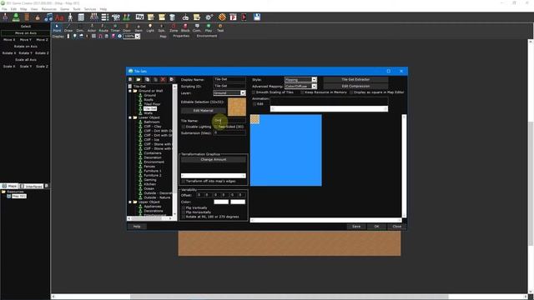Click the second white Color swatch under Variability
Image resolution: width=534 pixels, height=300 pixels.
[238, 202]
